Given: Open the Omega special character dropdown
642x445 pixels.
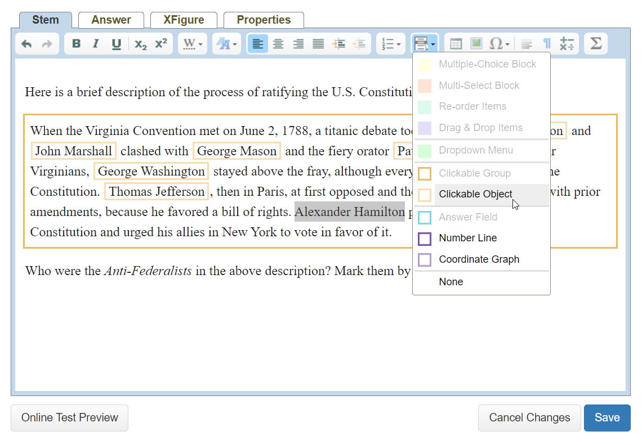Looking at the screenshot, I should click(x=499, y=44).
